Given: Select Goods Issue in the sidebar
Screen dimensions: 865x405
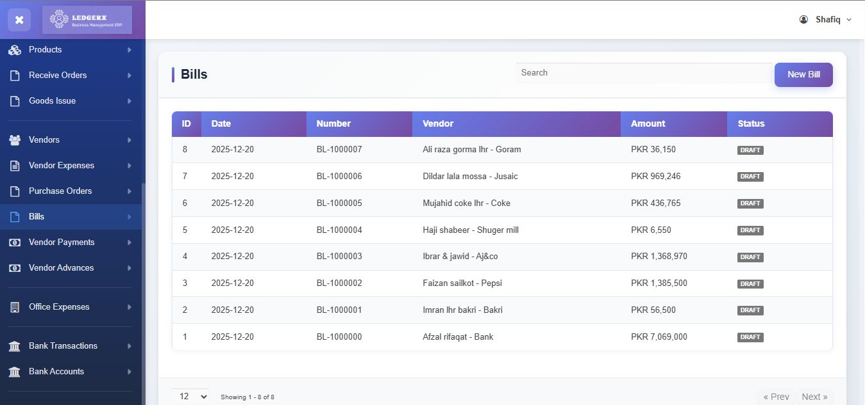Looking at the screenshot, I should click(x=52, y=101).
